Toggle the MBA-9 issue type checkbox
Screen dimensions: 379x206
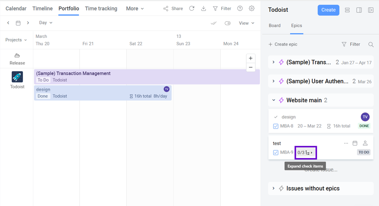coord(275,153)
